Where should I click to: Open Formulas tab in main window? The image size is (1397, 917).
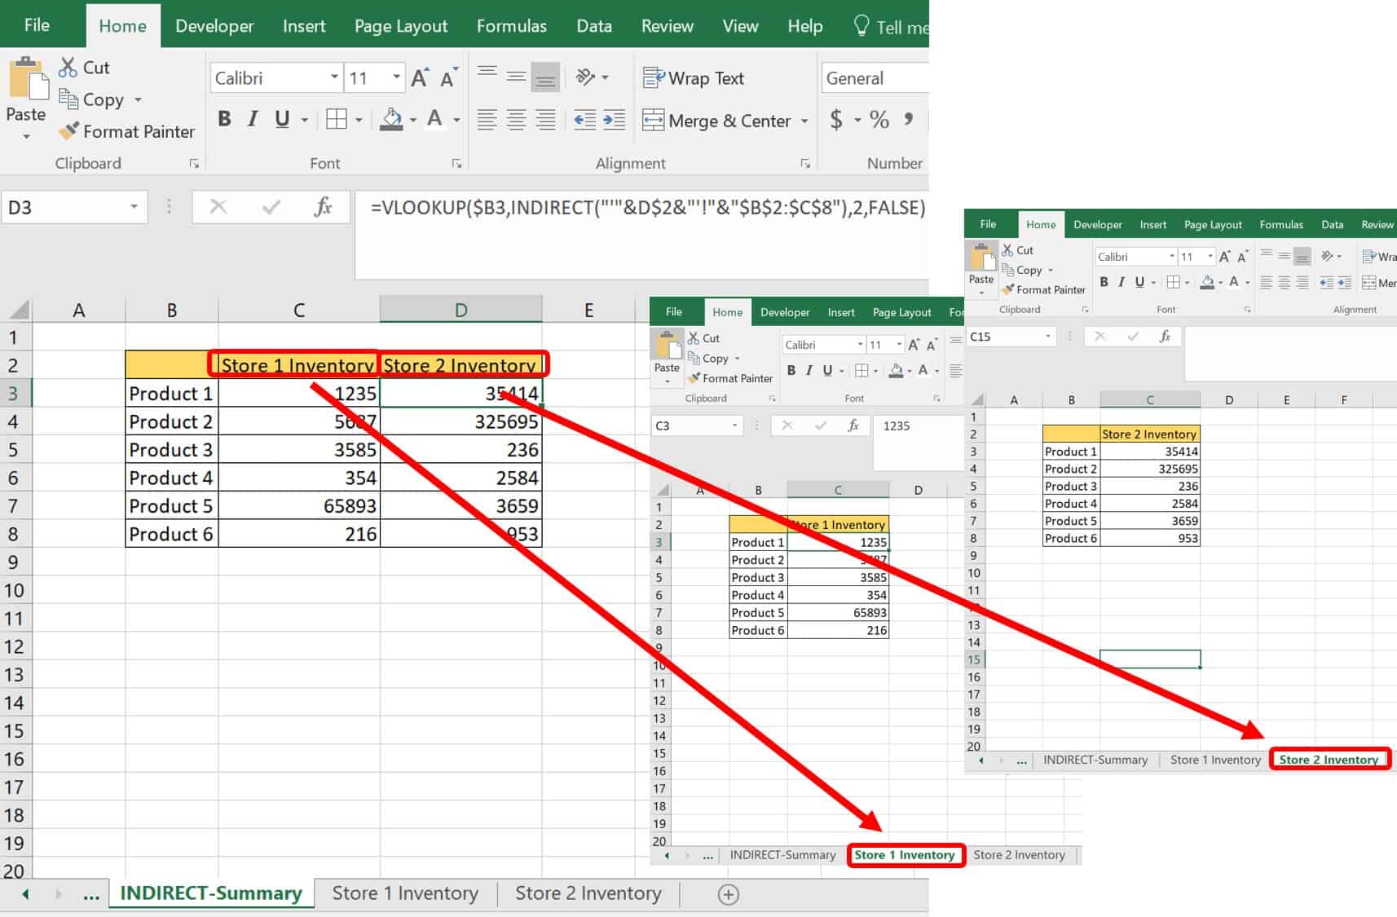(512, 26)
